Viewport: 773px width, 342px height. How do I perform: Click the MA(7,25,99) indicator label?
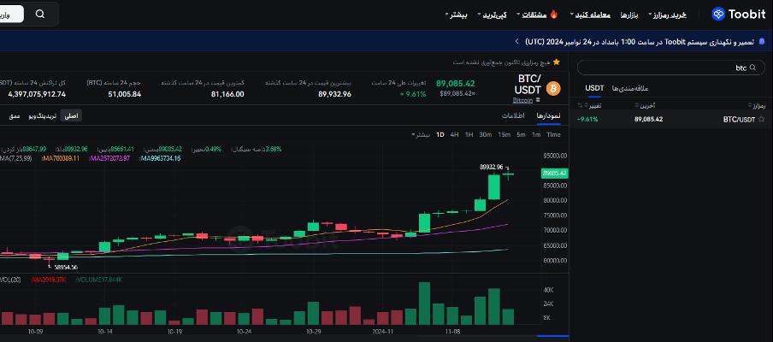click(x=15, y=158)
